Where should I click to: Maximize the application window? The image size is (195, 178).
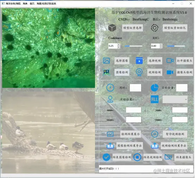click(x=182, y=4)
